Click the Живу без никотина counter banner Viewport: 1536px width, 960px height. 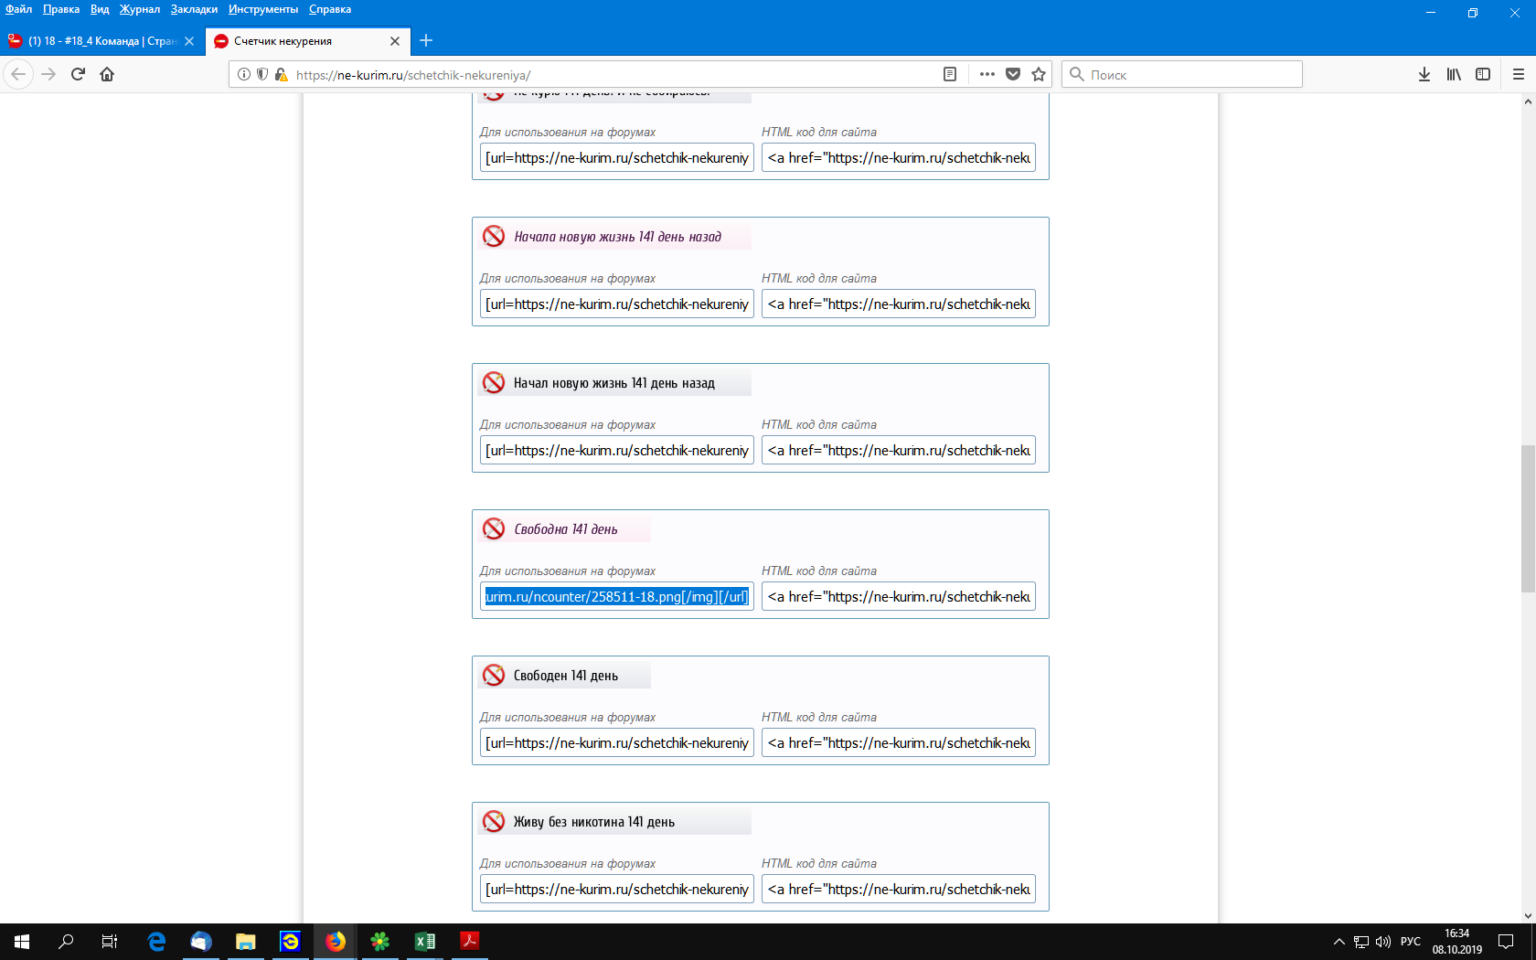[614, 822]
